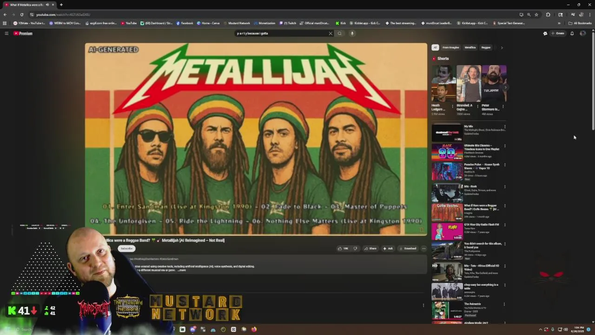Expand the description with ...more
The image size is (595, 335).
point(181,270)
